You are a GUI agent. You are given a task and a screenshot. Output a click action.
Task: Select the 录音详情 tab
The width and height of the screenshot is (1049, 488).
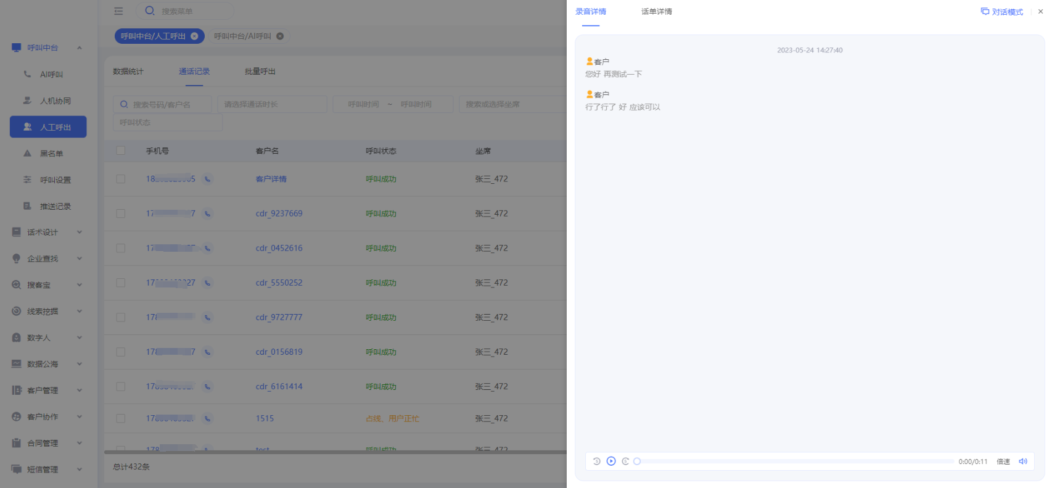coord(590,12)
